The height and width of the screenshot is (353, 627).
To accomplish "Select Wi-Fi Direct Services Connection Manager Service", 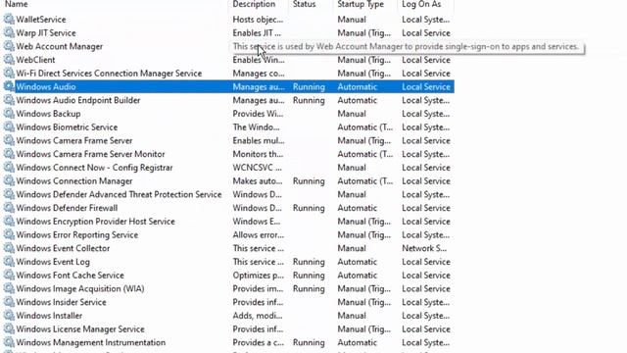I will click(x=109, y=74).
